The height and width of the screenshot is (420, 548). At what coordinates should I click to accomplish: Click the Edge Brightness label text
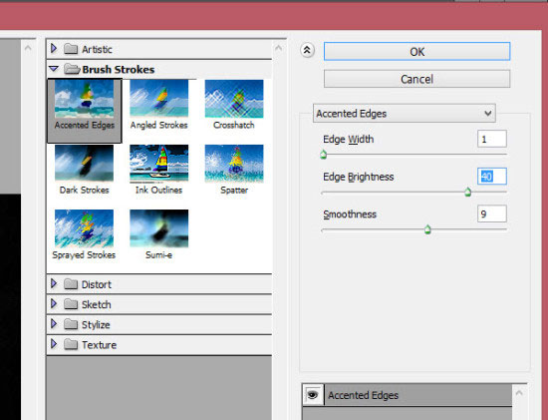coord(359,177)
